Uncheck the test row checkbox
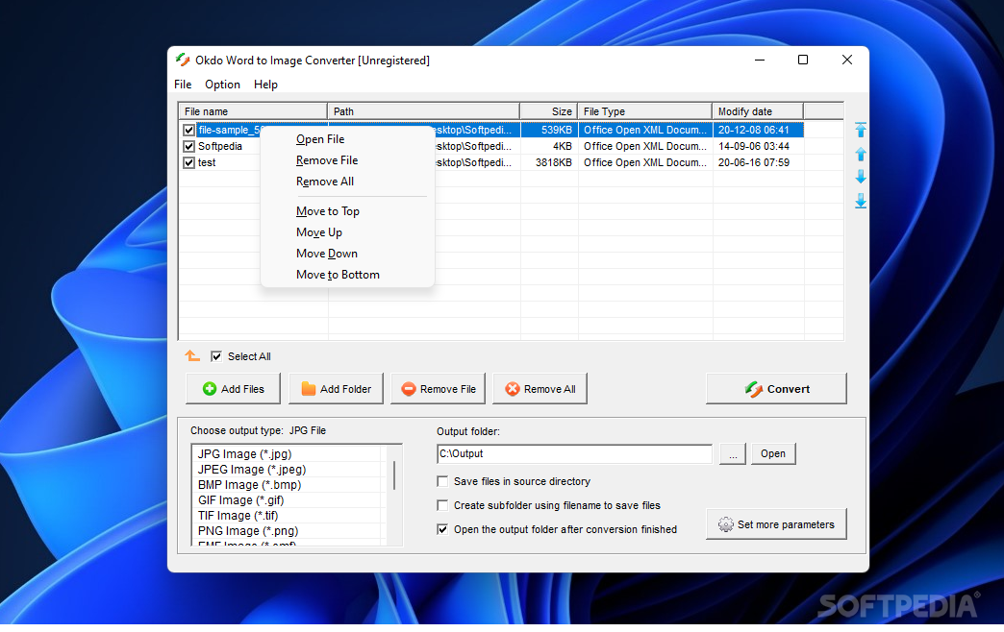Screen dimensions: 1004x632 pyautogui.click(x=188, y=162)
